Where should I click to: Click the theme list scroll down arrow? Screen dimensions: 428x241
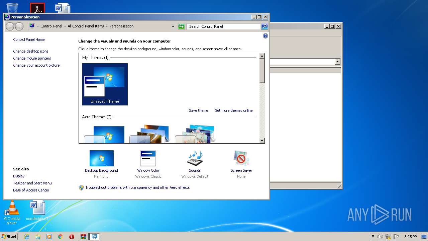(x=262, y=141)
